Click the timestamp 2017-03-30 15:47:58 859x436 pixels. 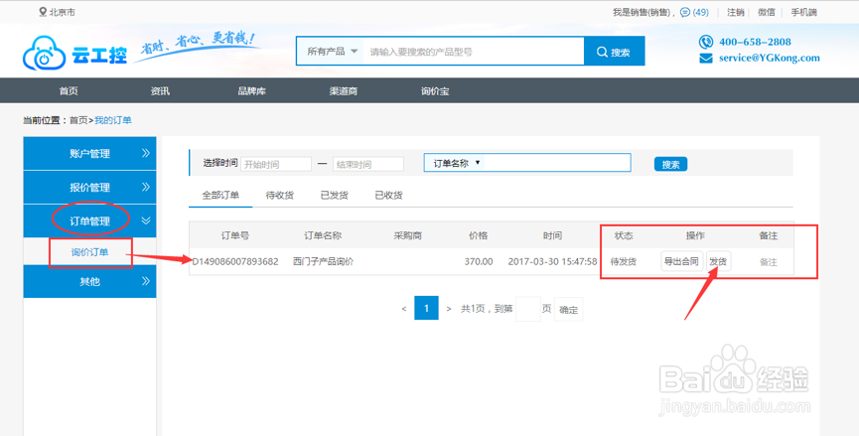pyautogui.click(x=552, y=262)
